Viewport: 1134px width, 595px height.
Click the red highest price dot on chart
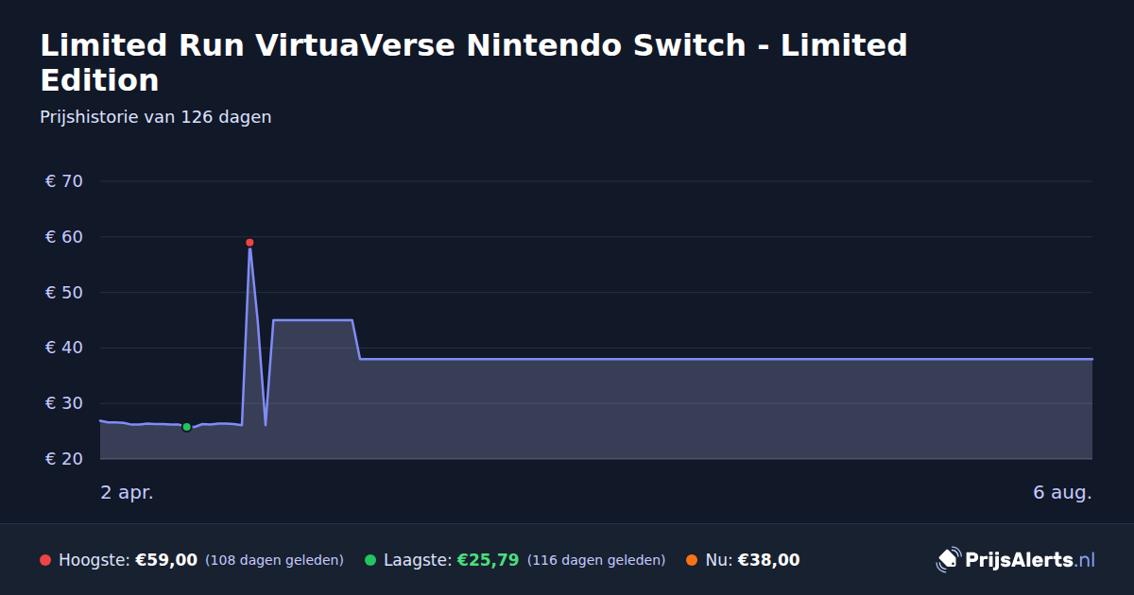[x=249, y=243]
